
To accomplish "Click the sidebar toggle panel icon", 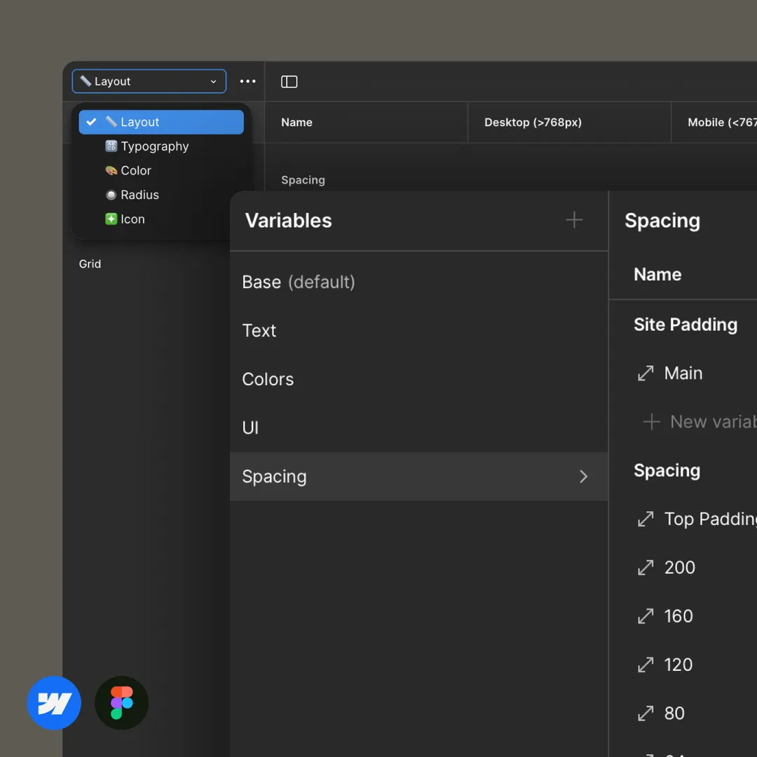I will (x=289, y=81).
